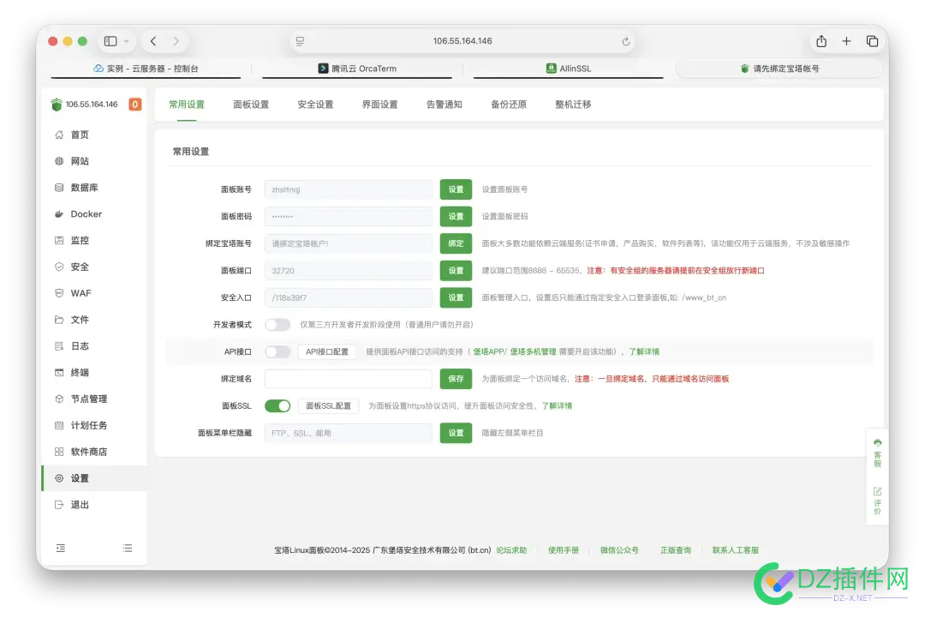Switch to 腾讯云 OrcaTerm browser tab
925x618 pixels.
(357, 69)
